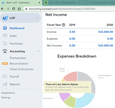Click the Net Income section heading
115x108 pixels.
click(x=56, y=15)
